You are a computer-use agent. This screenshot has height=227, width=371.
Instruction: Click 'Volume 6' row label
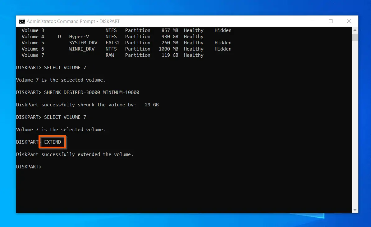(33, 49)
